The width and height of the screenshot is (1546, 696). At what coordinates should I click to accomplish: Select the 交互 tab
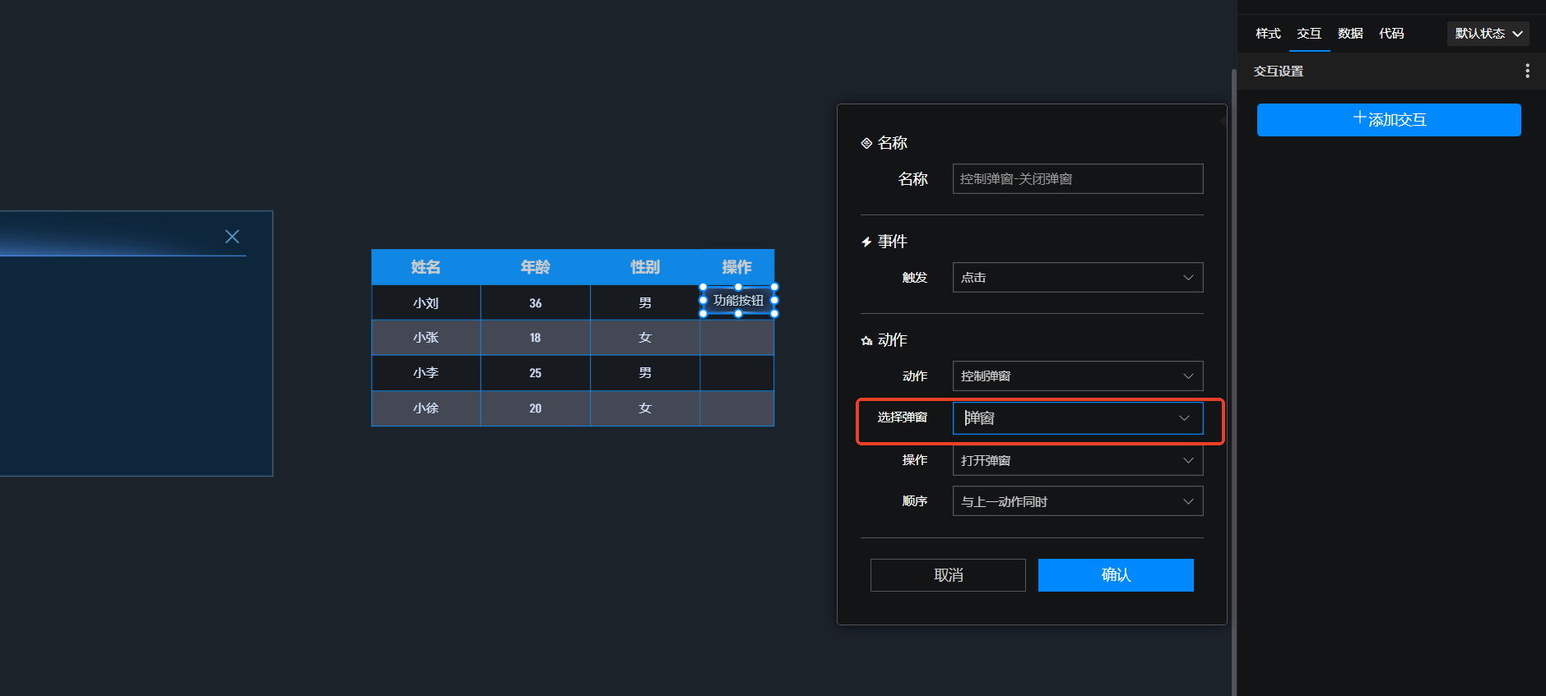pos(1309,34)
